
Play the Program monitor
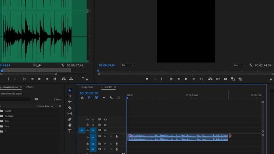[186, 79]
